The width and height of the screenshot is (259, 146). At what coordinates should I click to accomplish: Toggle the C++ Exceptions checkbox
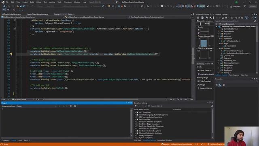[138, 112]
